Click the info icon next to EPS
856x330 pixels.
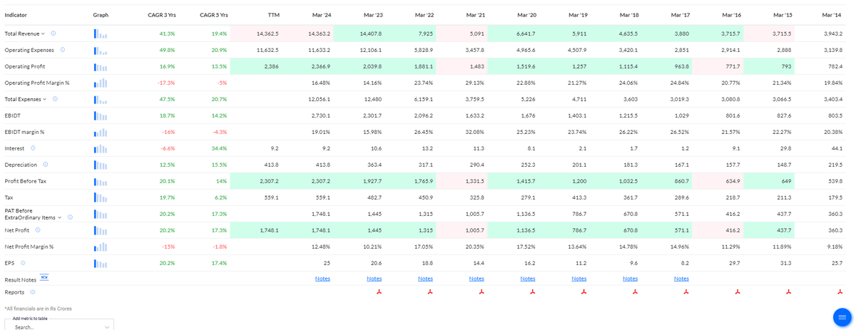click(x=24, y=263)
